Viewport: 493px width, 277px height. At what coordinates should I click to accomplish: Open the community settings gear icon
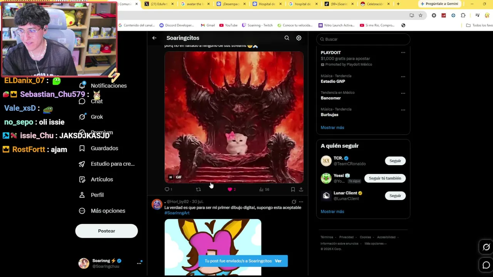[x=298, y=38]
